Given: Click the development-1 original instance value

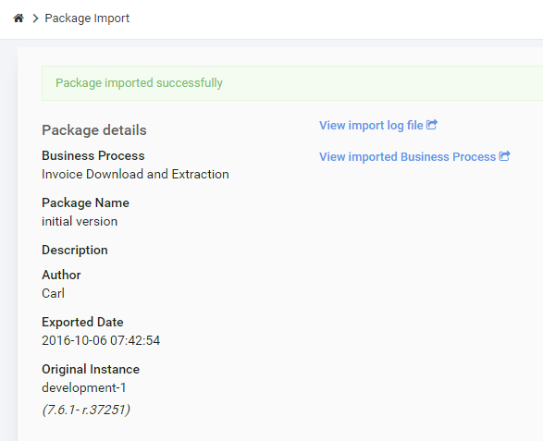Looking at the screenshot, I should click(84, 388).
